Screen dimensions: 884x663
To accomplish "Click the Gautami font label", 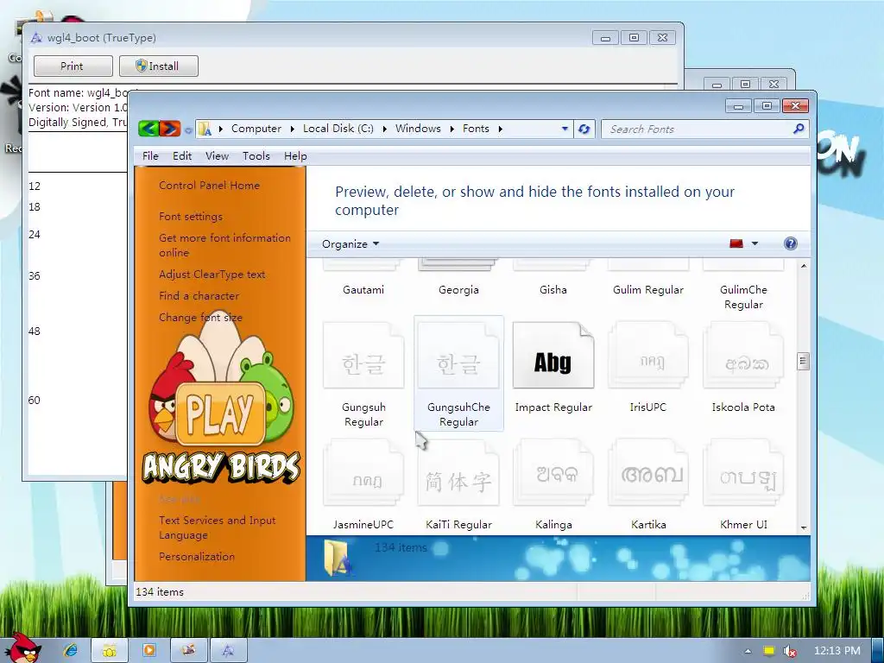I will pos(363,290).
